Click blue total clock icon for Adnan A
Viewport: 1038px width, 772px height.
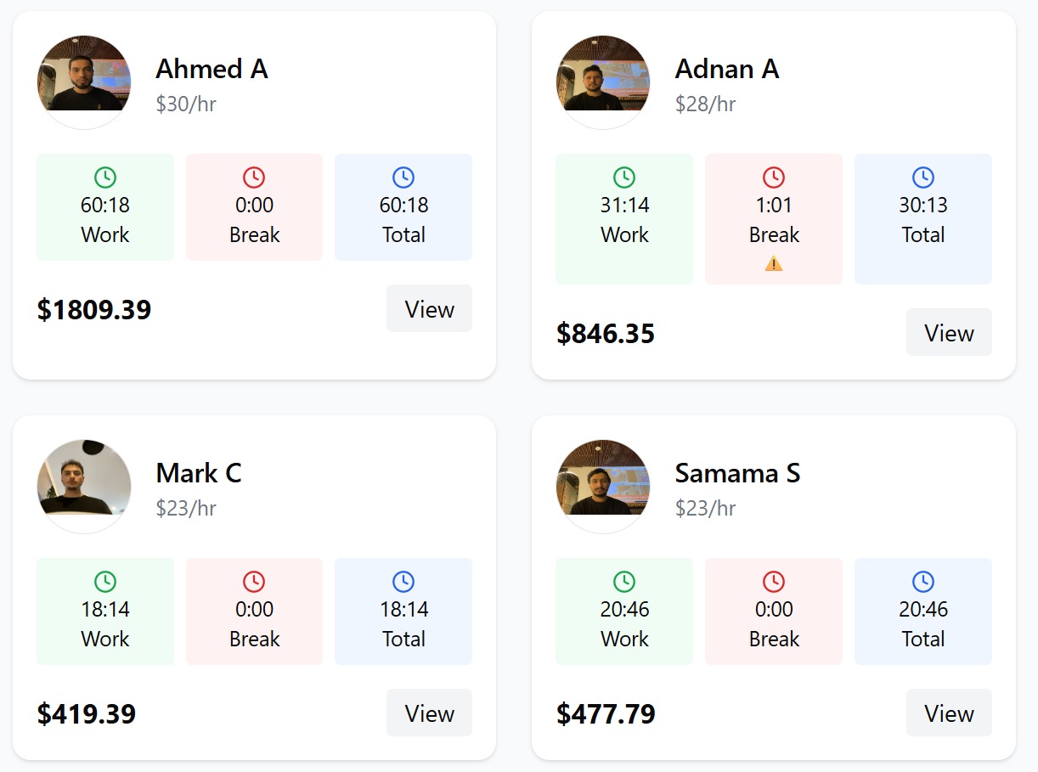coord(923,178)
